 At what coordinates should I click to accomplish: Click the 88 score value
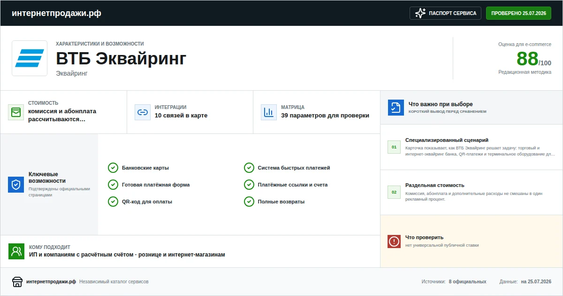tap(527, 59)
